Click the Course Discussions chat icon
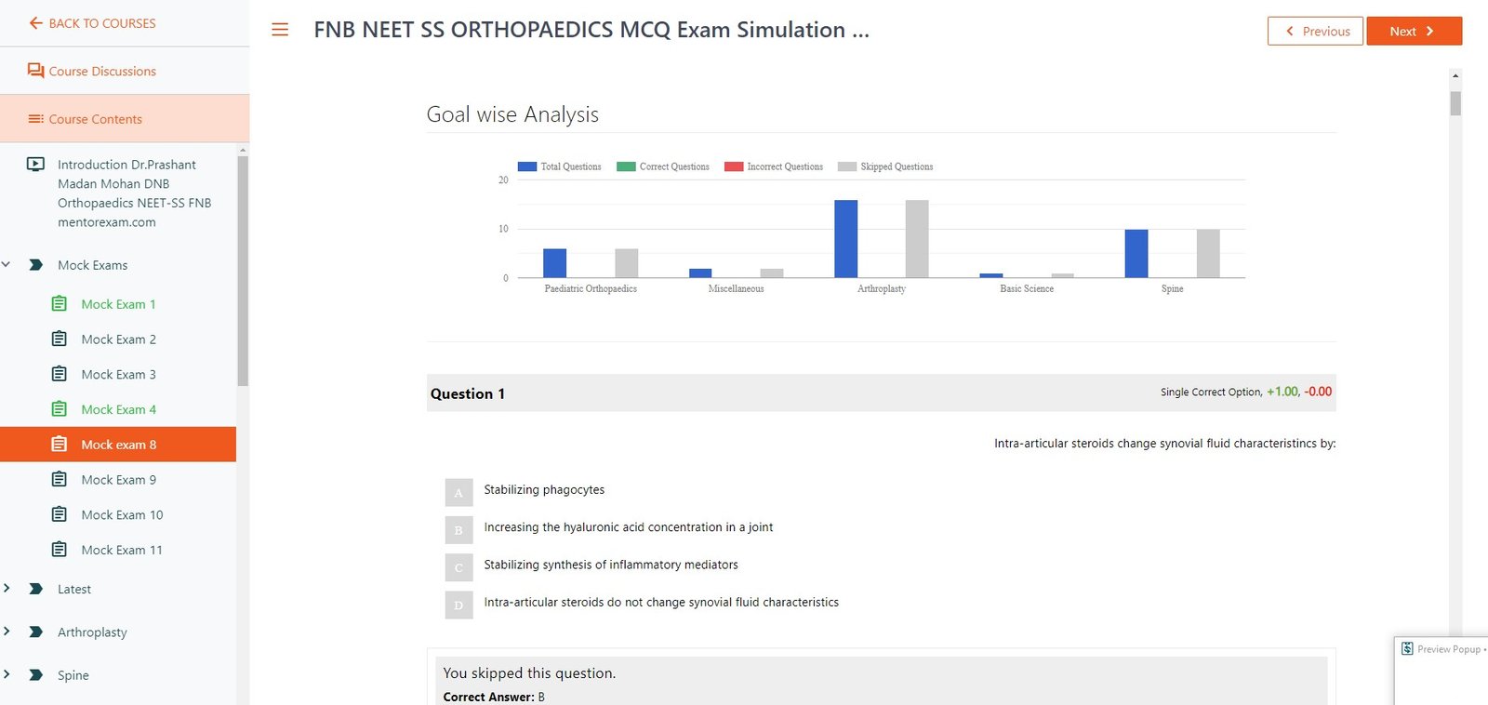This screenshot has height=705, width=1488. click(x=35, y=71)
